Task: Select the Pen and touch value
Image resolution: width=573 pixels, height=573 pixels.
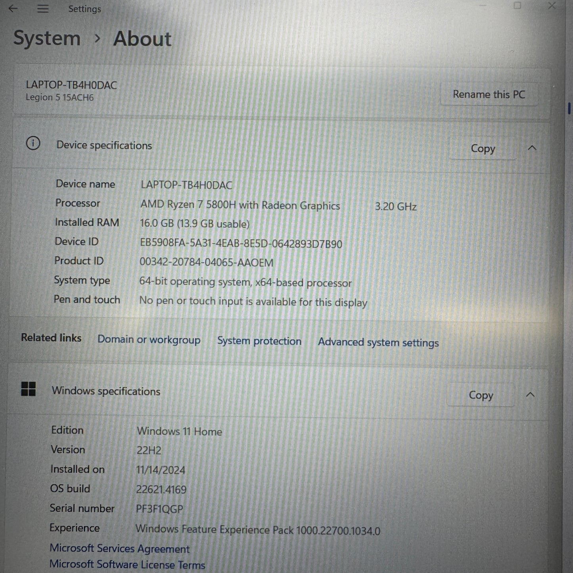Action: [x=253, y=301]
